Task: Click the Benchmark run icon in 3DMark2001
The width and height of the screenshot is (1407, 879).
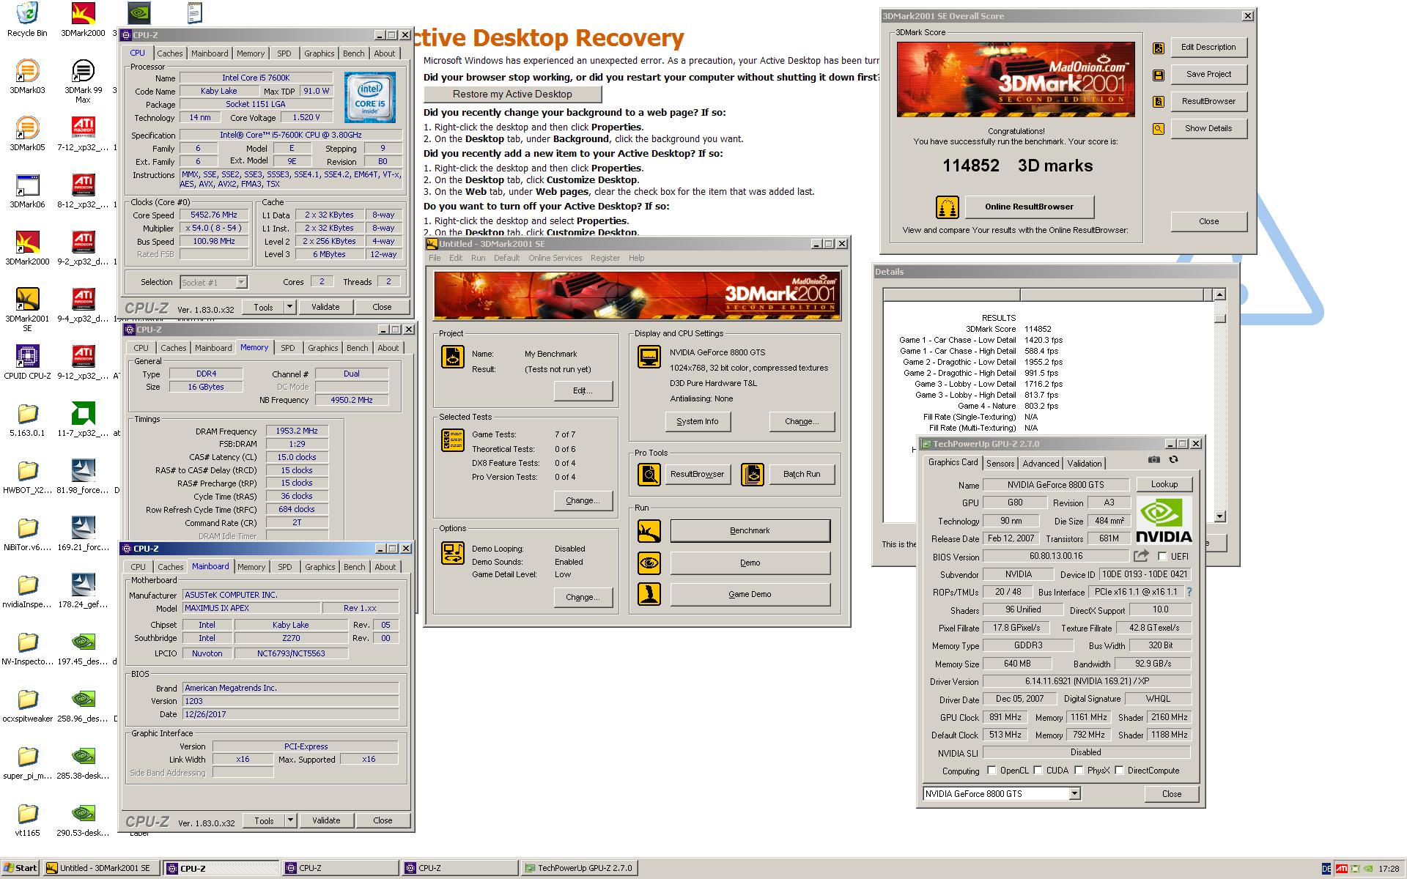Action: (x=649, y=531)
